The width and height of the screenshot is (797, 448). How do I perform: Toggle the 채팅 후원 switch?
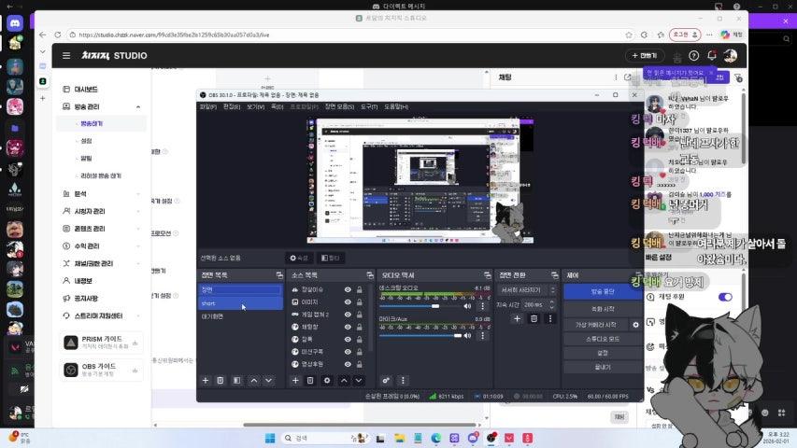pos(725,297)
